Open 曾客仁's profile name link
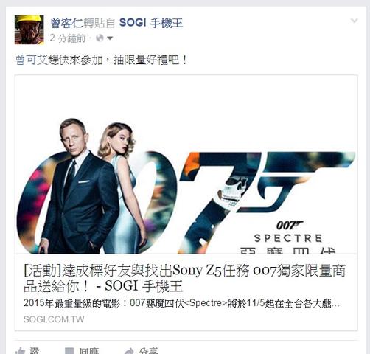 pos(66,23)
